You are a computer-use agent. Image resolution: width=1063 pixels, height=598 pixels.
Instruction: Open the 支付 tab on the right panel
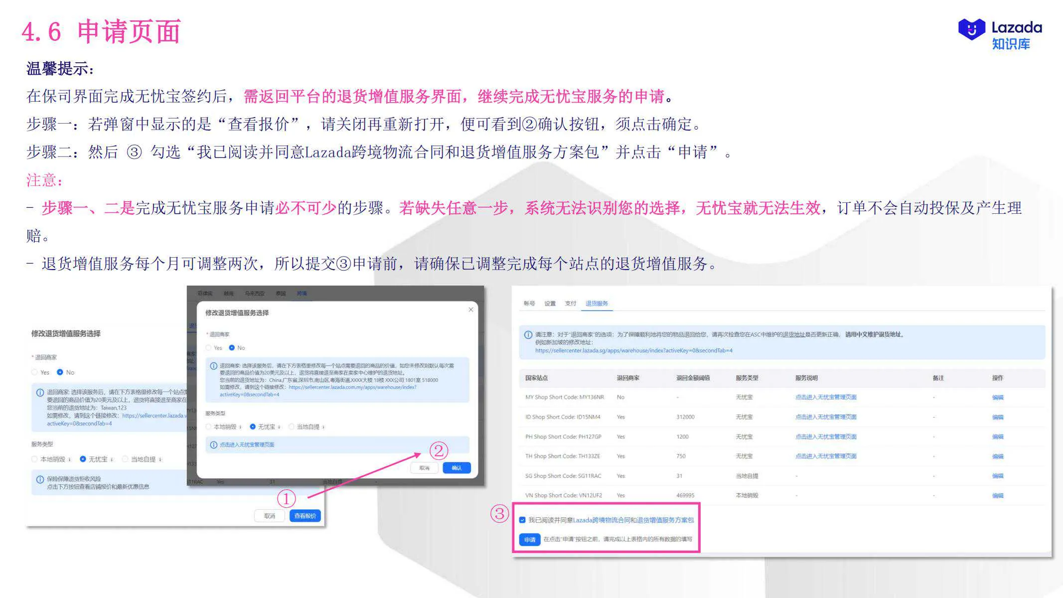pos(571,303)
